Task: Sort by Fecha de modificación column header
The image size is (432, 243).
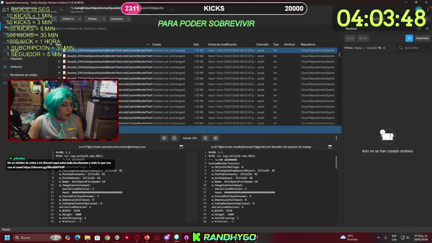Action: click(x=222, y=45)
